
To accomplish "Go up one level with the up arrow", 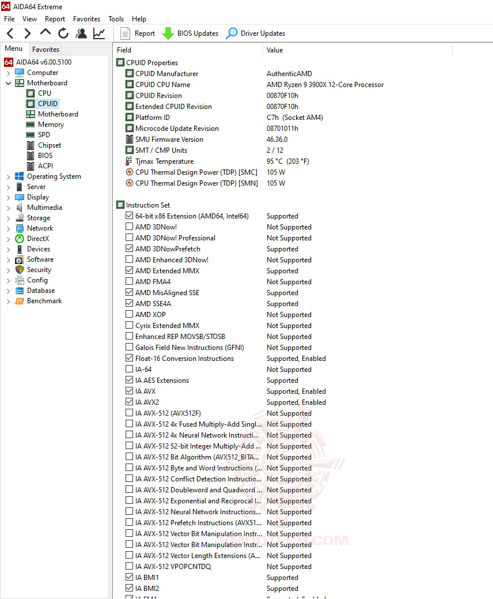I will pyautogui.click(x=45, y=33).
